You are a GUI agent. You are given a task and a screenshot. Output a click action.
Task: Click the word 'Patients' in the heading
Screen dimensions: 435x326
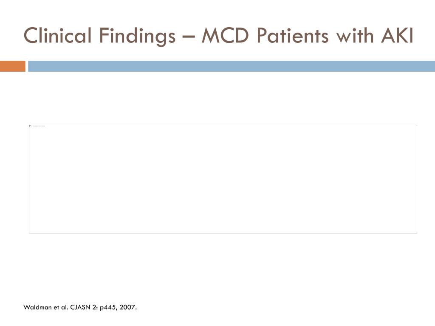[x=292, y=36]
